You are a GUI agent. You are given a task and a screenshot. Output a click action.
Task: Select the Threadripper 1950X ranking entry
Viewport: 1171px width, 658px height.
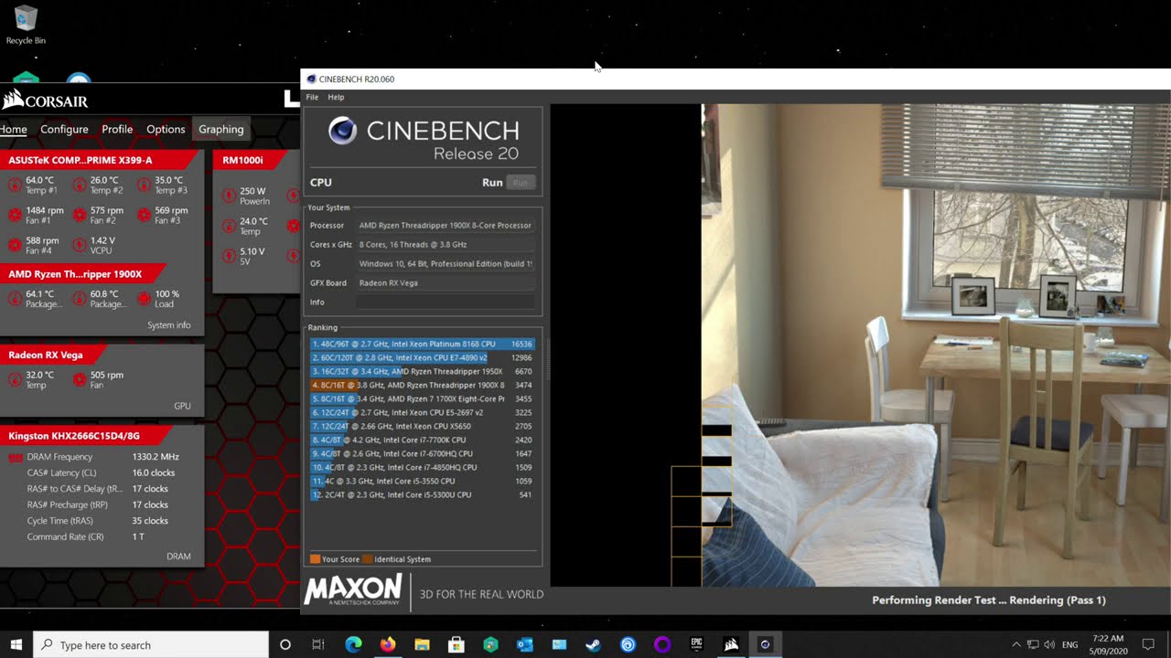[x=423, y=371]
